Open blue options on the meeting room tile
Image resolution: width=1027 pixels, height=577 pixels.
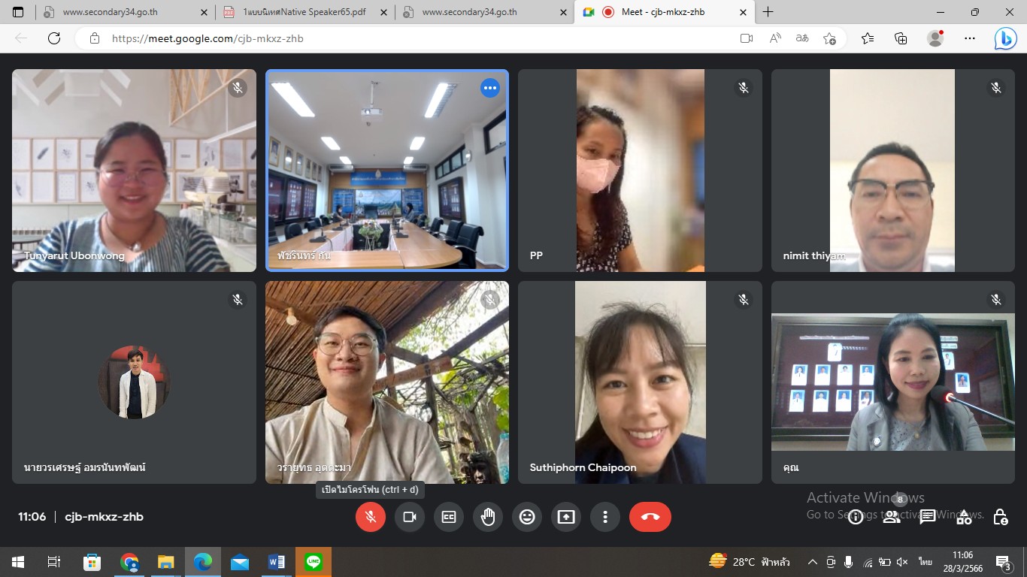pyautogui.click(x=490, y=88)
